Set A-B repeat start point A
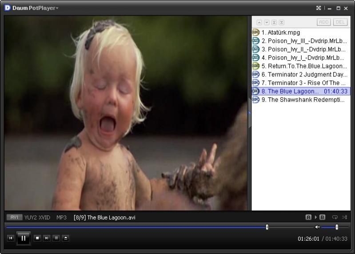 tap(308, 217)
